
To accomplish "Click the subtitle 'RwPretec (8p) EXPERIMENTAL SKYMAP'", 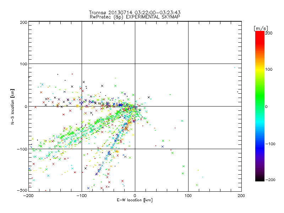I will (x=135, y=17).
